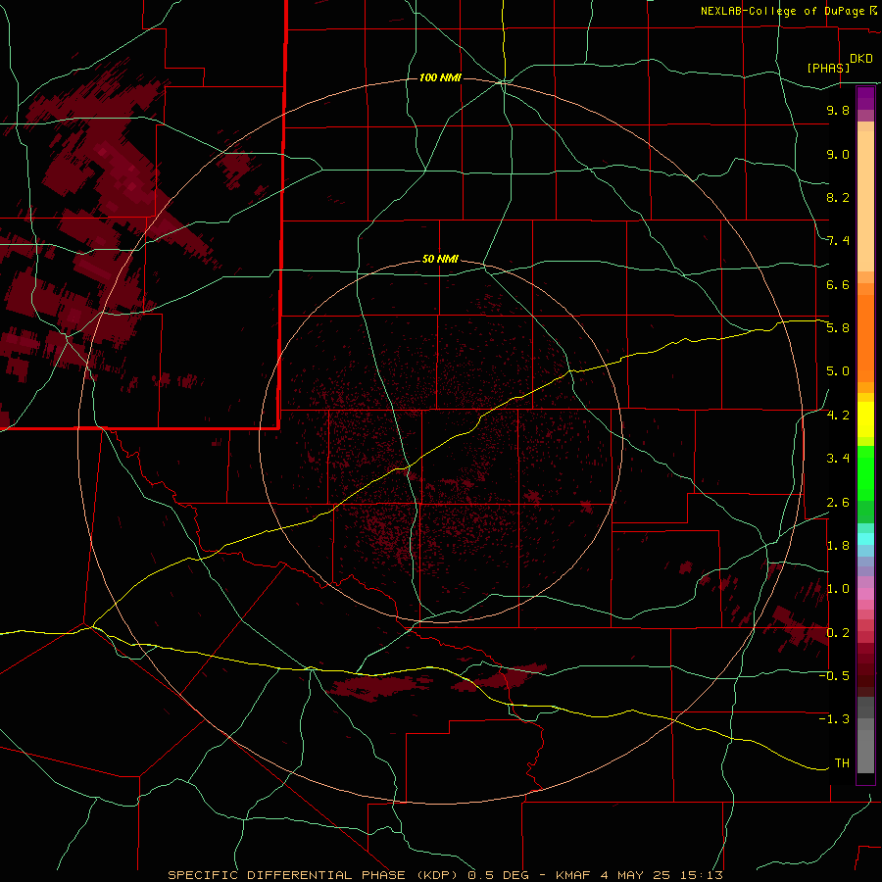Viewport: 882px width, 882px height.
Task: Click the Specific Differential Phase (KDP) title text
Action: coord(313,875)
